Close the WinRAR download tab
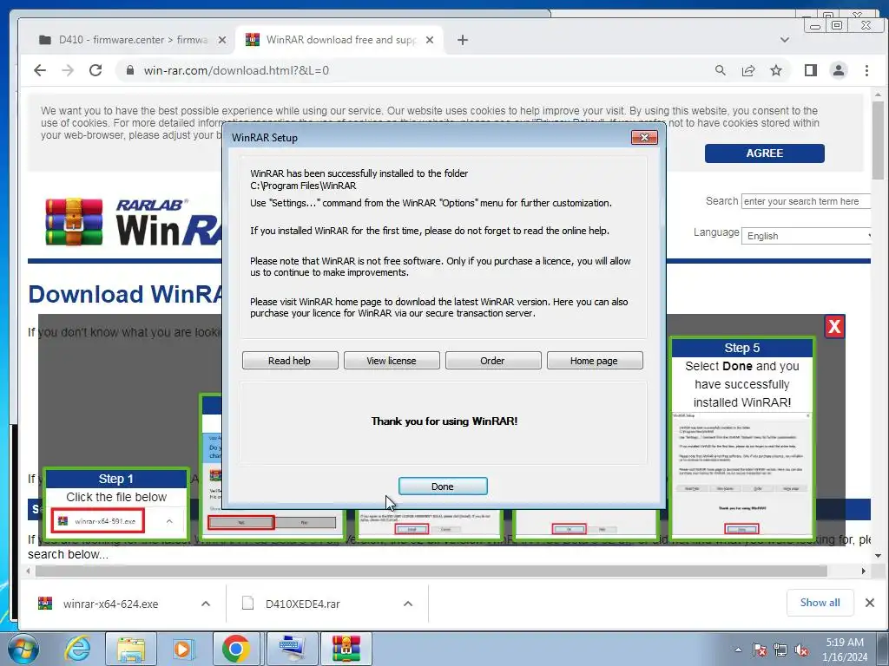The width and height of the screenshot is (889, 666). click(430, 40)
